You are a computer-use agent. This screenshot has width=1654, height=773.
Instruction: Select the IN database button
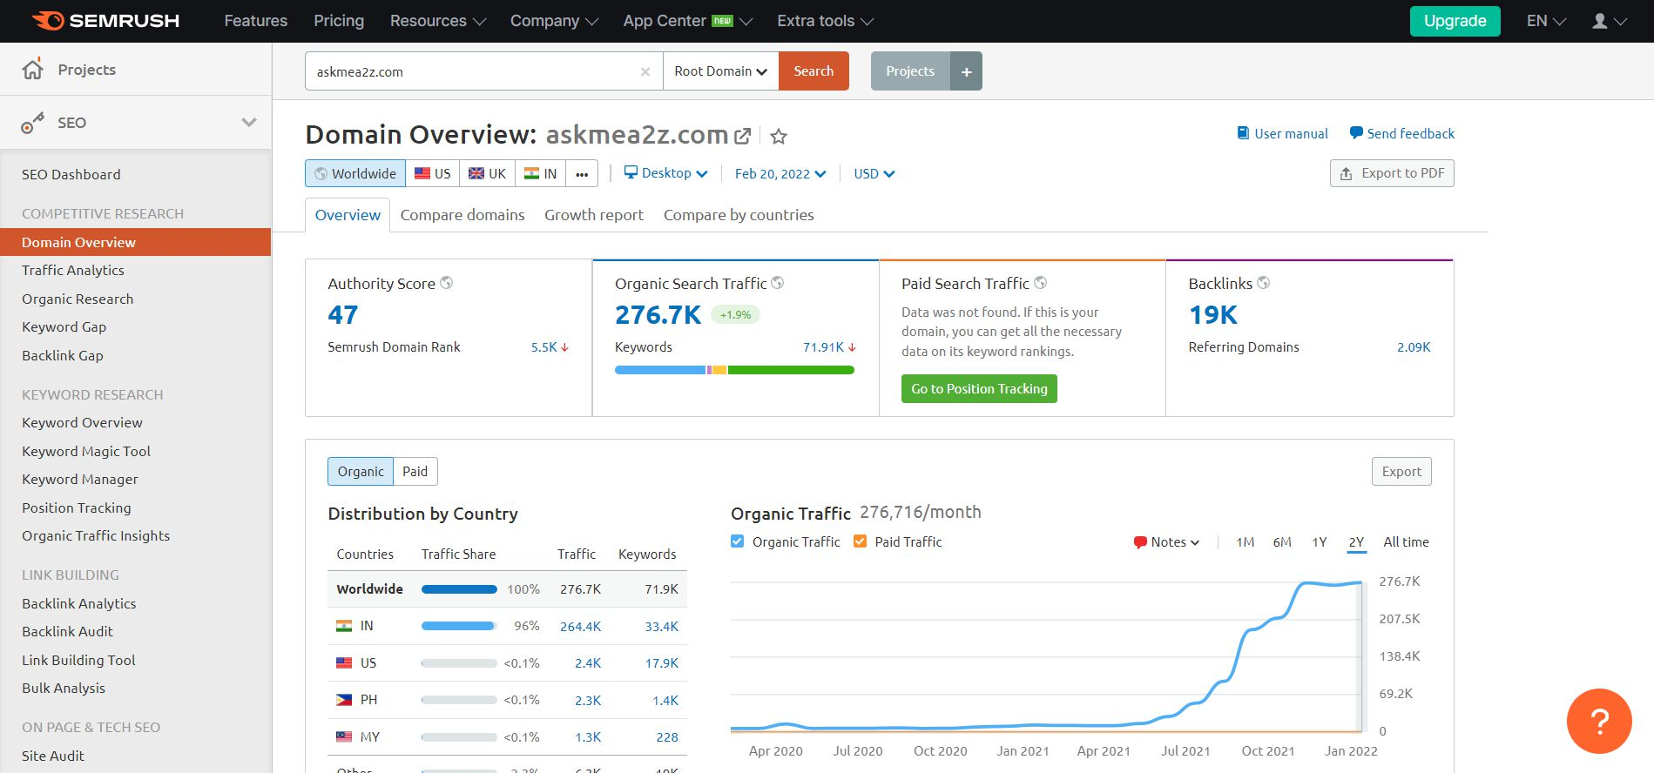pyautogui.click(x=541, y=173)
